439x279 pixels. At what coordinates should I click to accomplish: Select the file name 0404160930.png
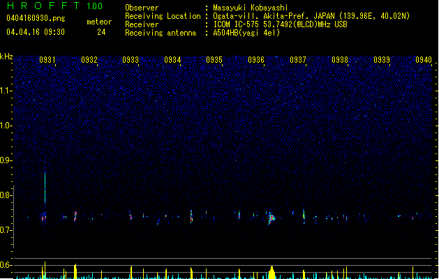pyautogui.click(x=36, y=18)
